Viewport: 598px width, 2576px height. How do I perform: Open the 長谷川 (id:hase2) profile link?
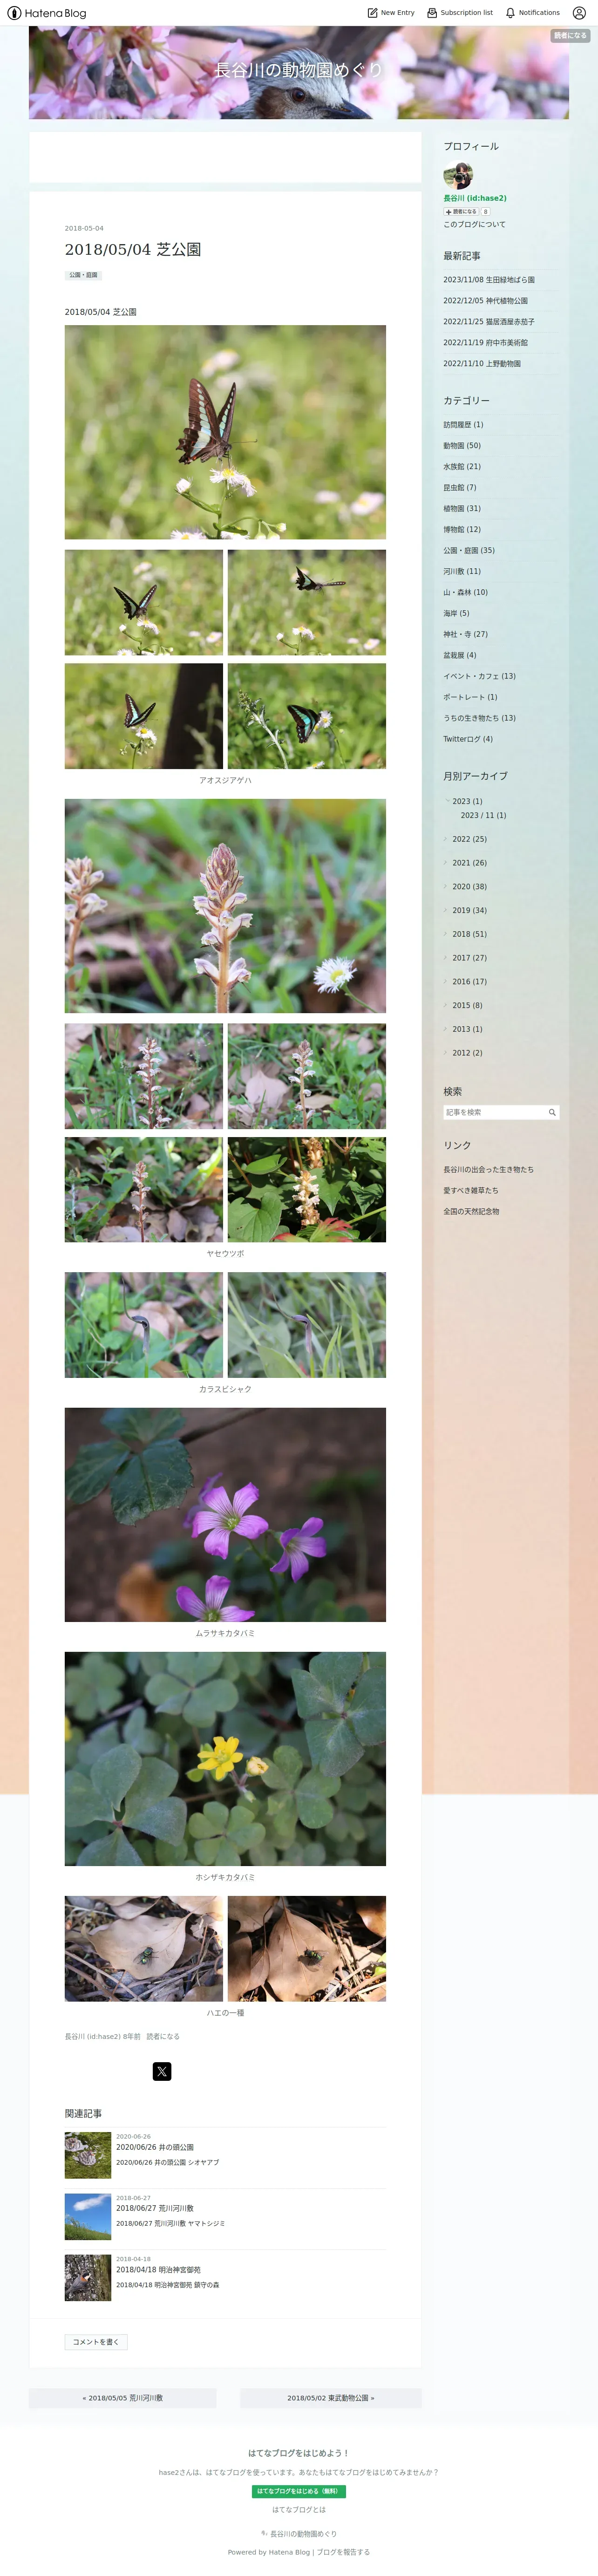coord(475,198)
